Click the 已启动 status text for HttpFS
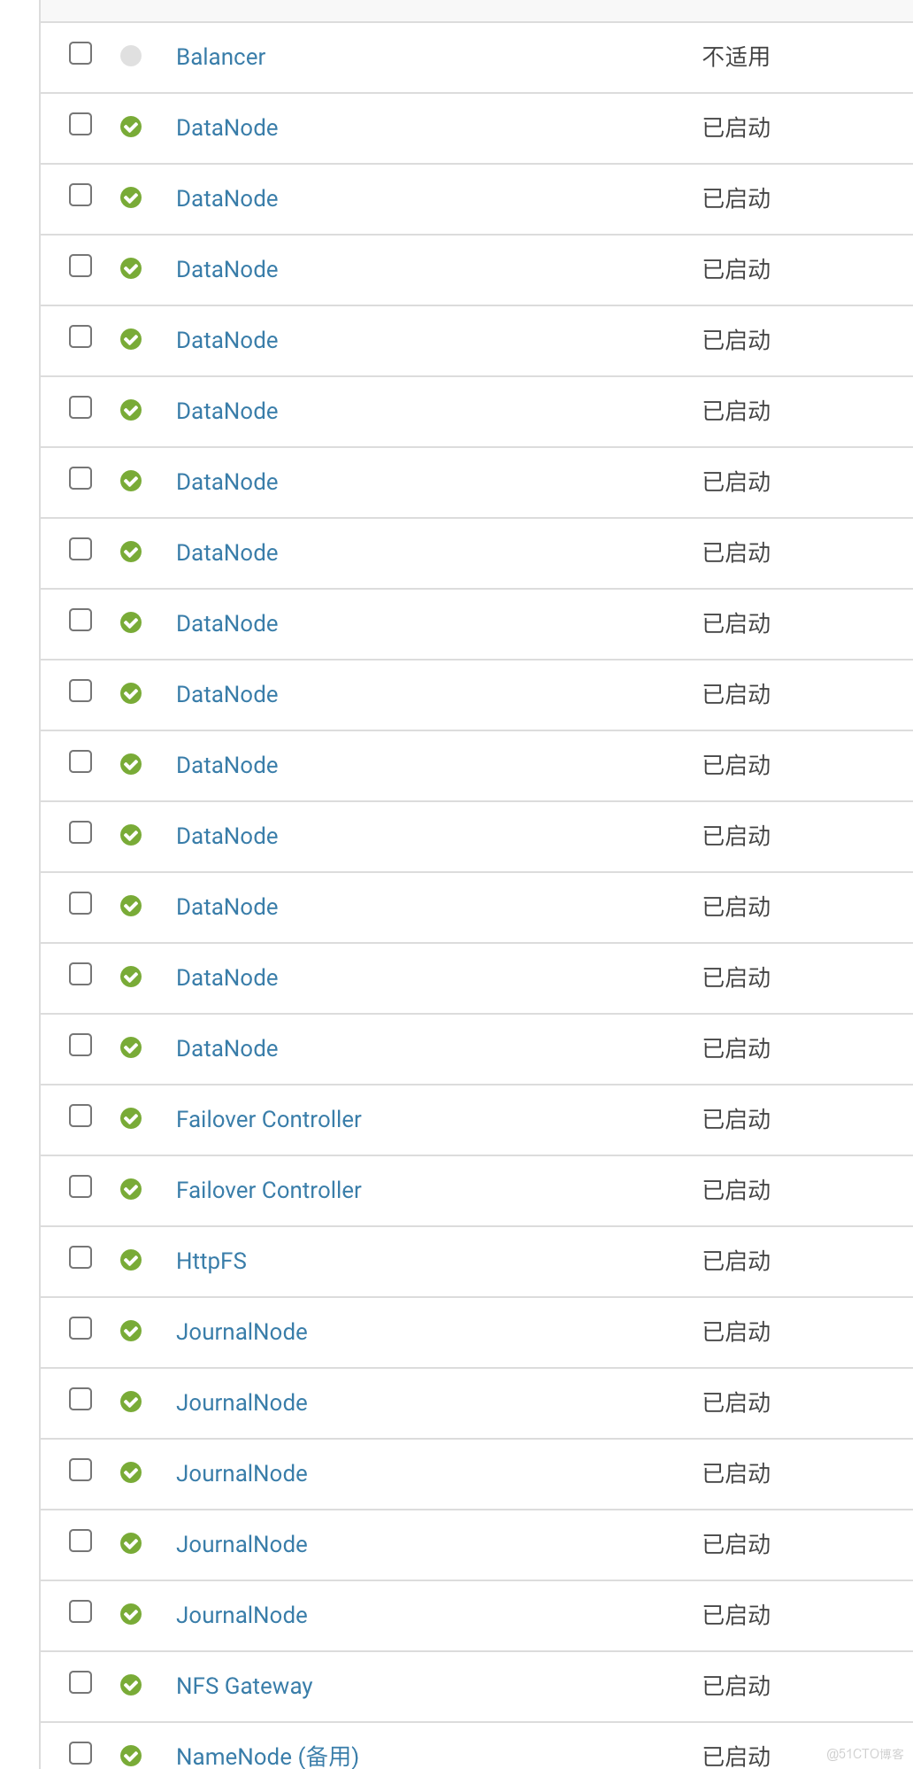The height and width of the screenshot is (1769, 913). click(x=735, y=1260)
